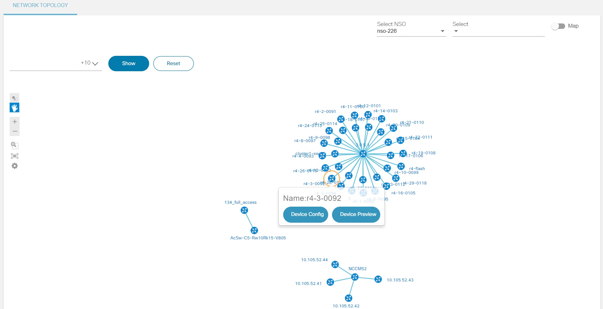
Task: Open Device Preview for r4-3-0092
Action: point(356,214)
